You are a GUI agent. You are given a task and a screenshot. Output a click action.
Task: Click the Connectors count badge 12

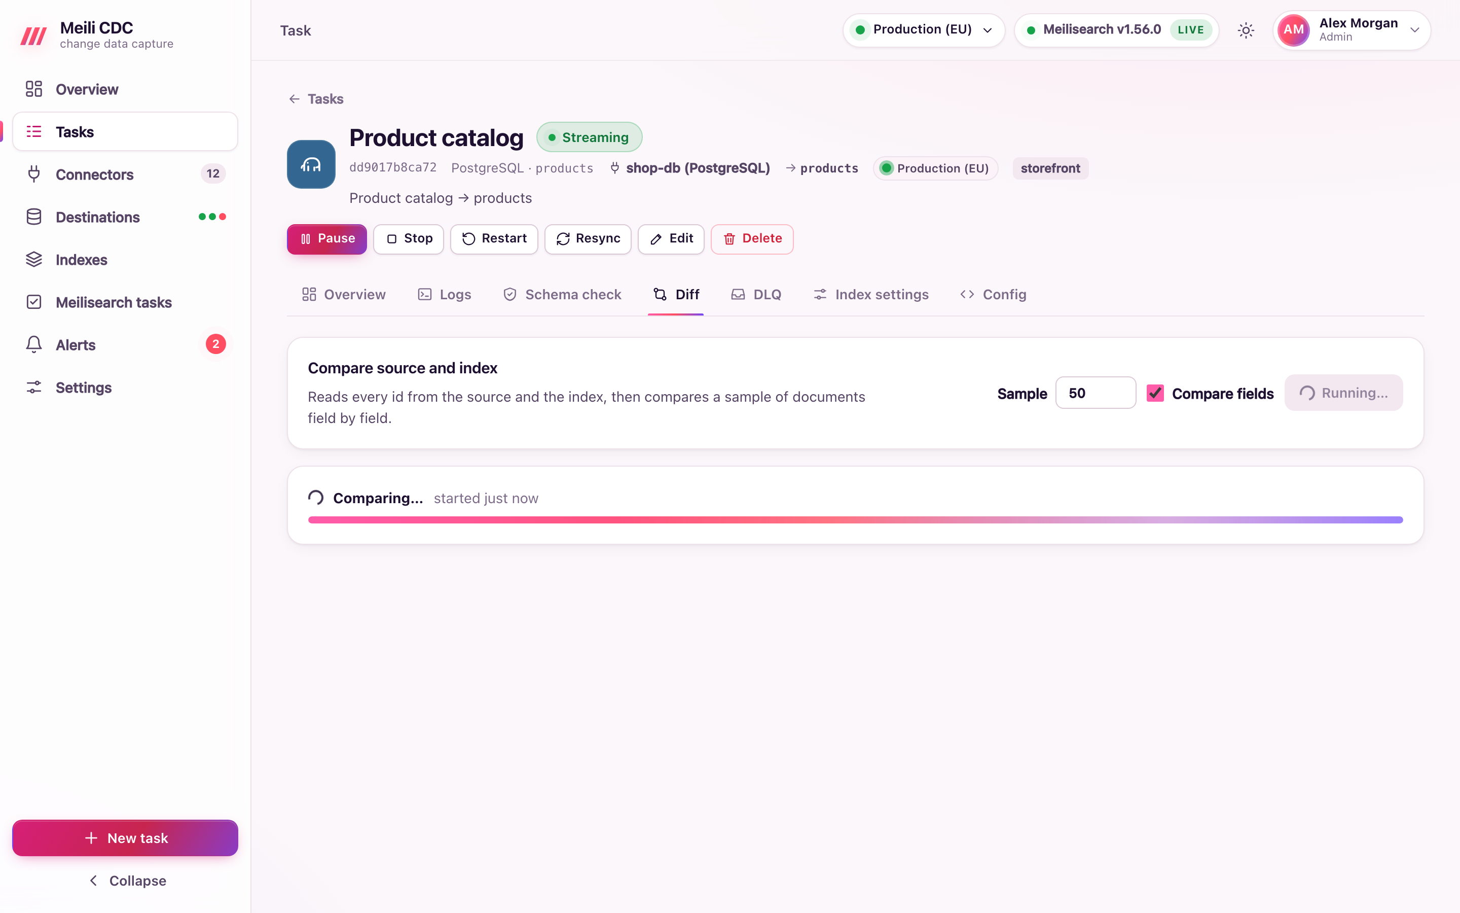coord(213,174)
